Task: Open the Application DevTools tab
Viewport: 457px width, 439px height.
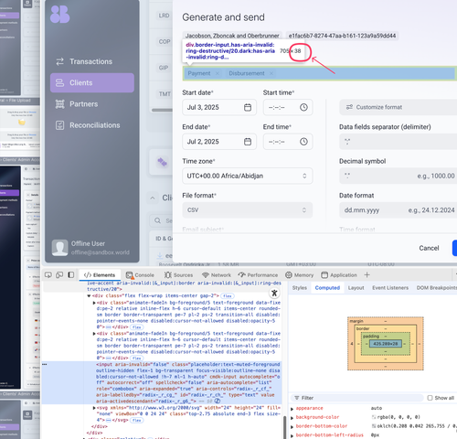Action: (x=339, y=275)
